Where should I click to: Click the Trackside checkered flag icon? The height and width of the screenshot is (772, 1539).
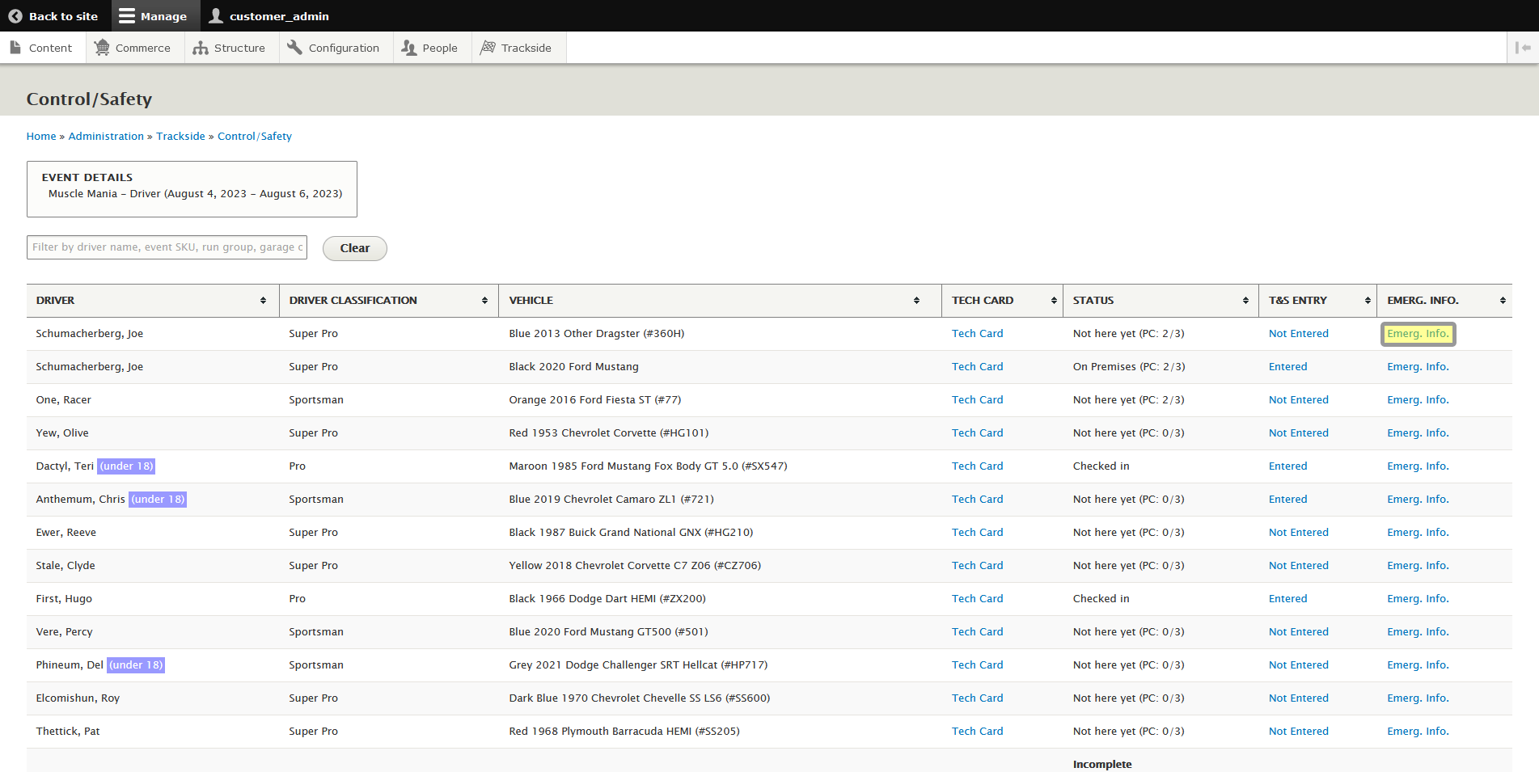[488, 48]
